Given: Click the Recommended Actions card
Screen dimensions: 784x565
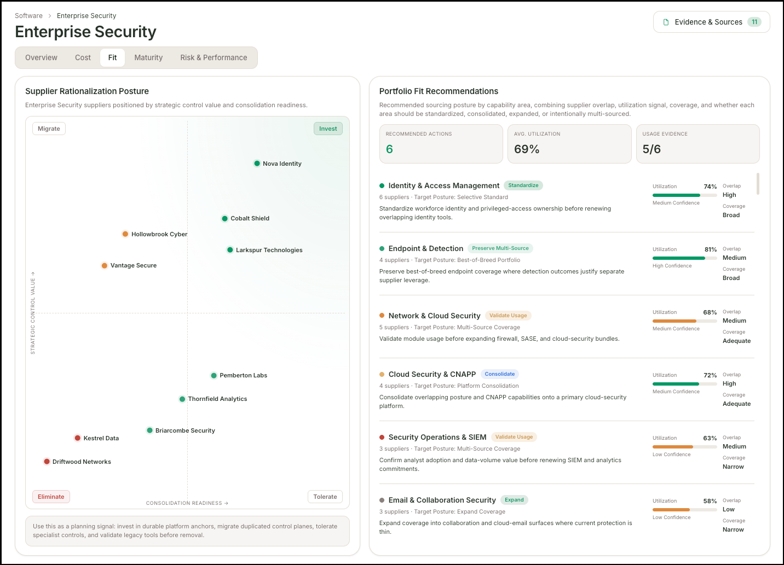Looking at the screenshot, I should click(x=441, y=144).
